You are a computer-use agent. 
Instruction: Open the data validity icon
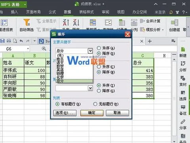pos(108,22)
